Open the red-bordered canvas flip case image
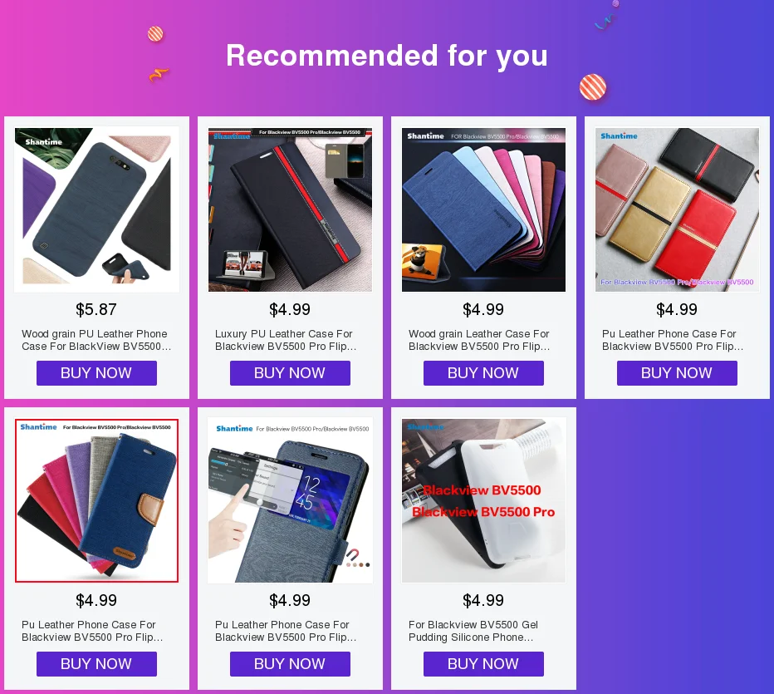 tap(96, 500)
